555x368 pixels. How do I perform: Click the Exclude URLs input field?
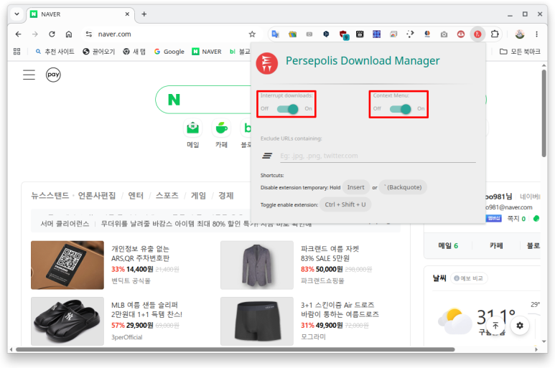pos(378,156)
